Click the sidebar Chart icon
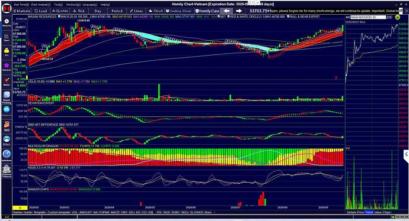The height and width of the screenshot is (221, 409). click(x=7, y=37)
